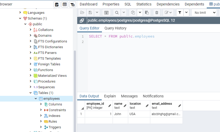
Task: Expand the FTS Configurations node
Action: (x=30, y=41)
